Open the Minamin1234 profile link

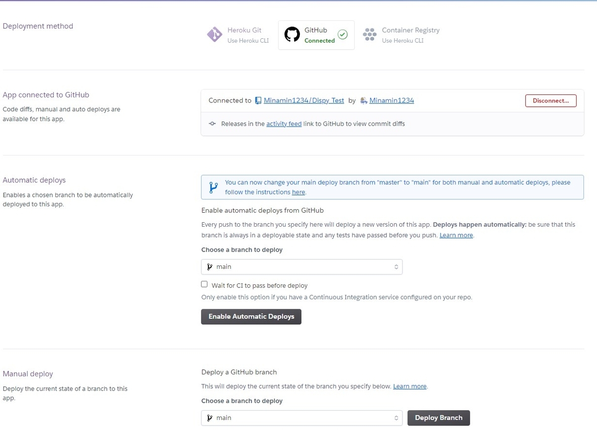click(x=392, y=100)
